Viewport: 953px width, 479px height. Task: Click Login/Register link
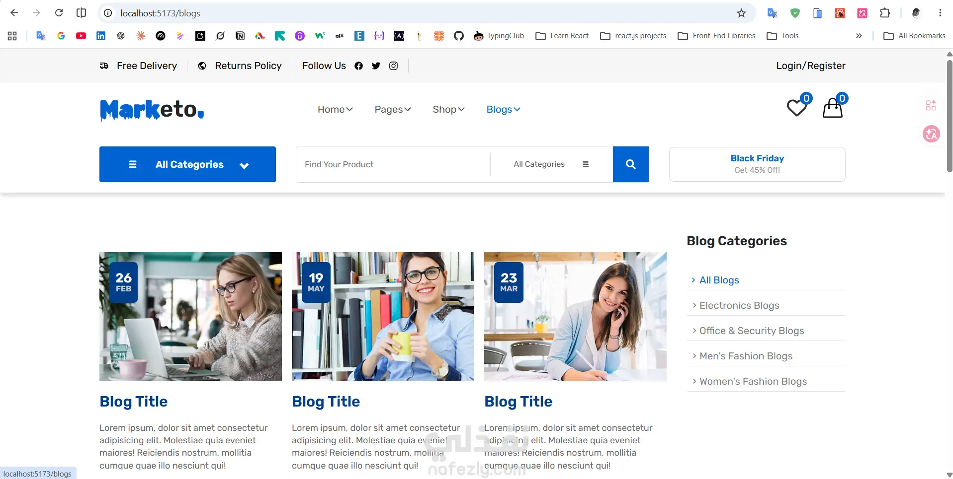(x=811, y=66)
